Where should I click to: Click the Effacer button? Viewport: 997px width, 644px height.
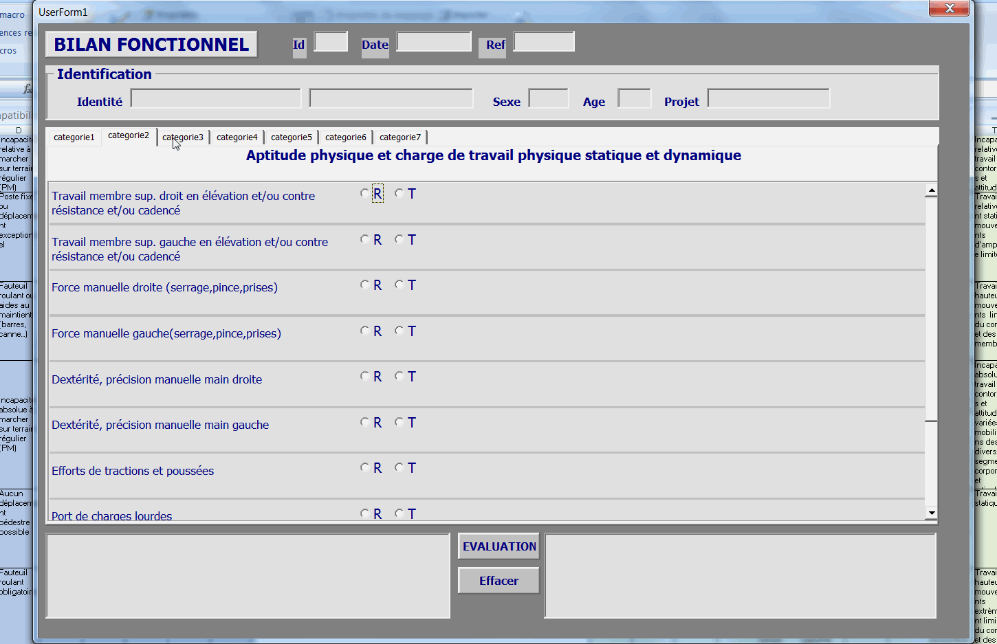click(498, 581)
